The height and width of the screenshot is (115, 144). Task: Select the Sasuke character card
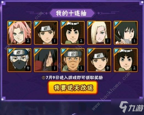[x=126, y=33]
